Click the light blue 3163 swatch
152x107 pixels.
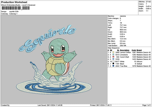[113, 59]
